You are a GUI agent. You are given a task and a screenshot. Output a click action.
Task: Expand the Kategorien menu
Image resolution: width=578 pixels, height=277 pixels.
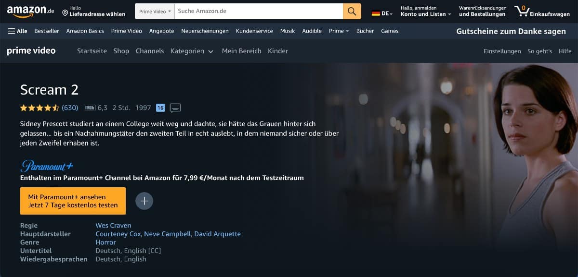192,51
